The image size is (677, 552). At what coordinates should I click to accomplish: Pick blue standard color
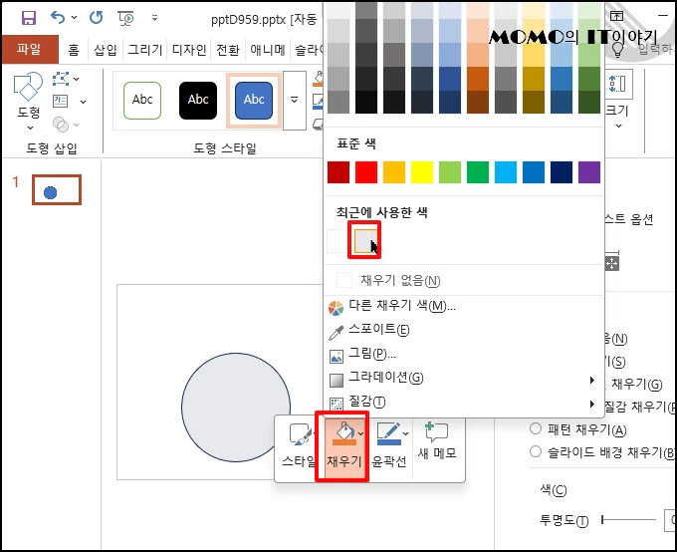tap(534, 172)
